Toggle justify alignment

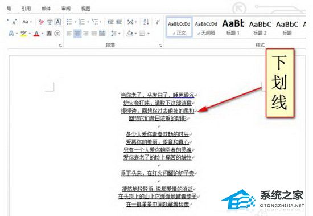(x=94, y=34)
